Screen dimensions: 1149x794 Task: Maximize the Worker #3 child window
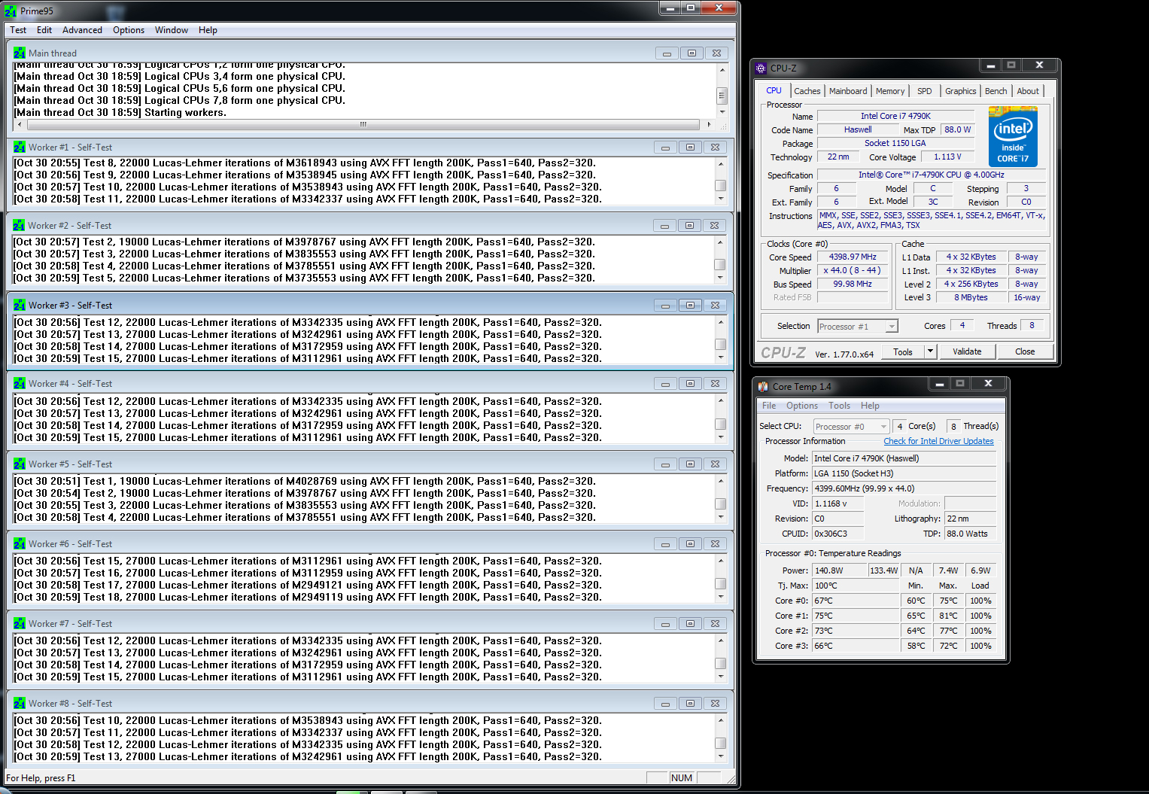tap(690, 306)
